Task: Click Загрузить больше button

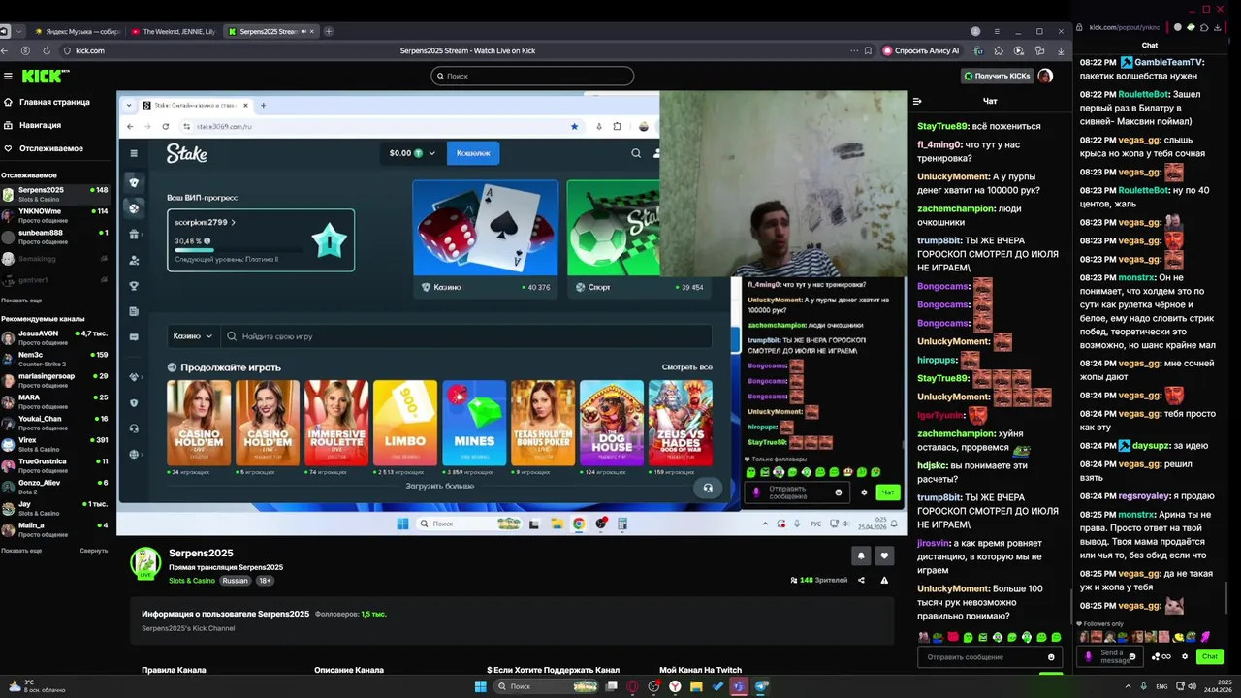Action: tap(440, 486)
